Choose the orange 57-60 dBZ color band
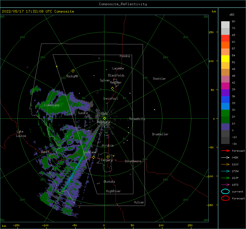Image resolution: width=246 pixels, height=229 pixels. (225, 45)
